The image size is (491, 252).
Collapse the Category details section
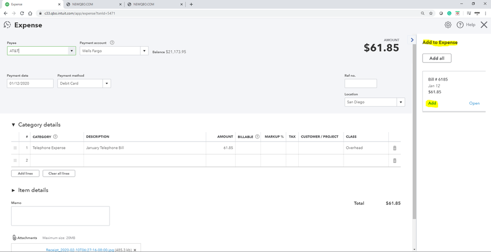13,125
